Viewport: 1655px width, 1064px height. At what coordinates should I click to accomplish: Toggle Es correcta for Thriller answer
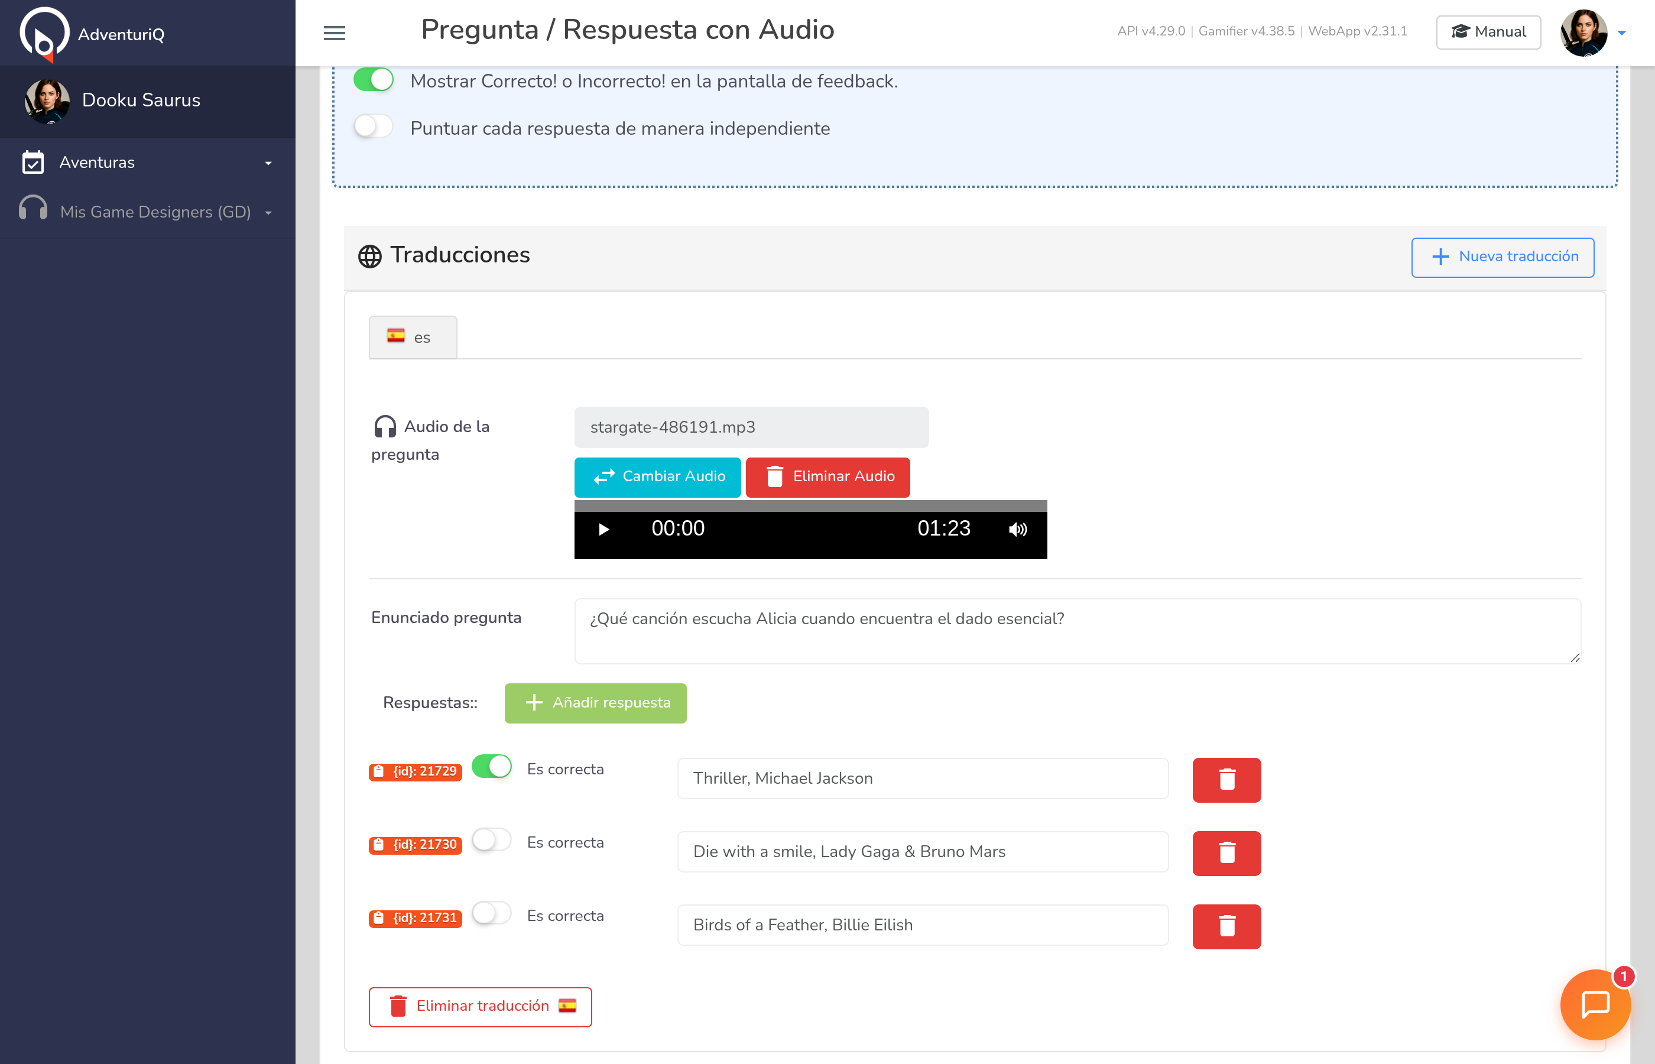point(492,766)
